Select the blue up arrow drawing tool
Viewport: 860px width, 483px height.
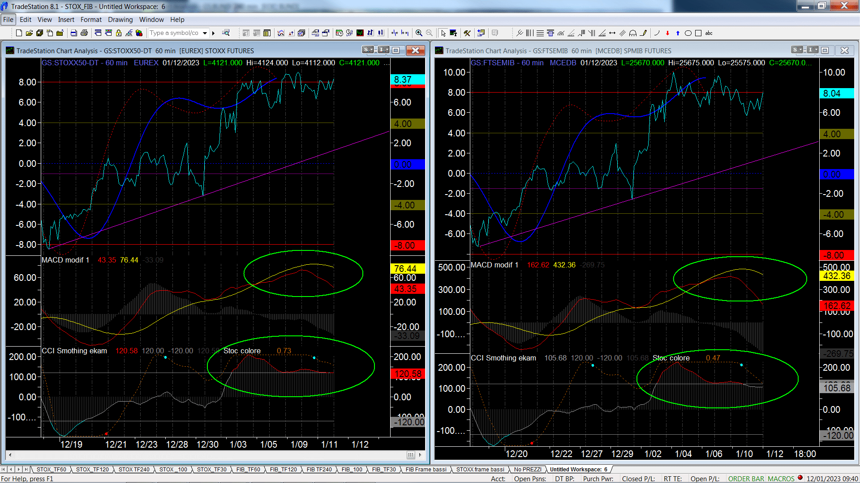click(678, 33)
